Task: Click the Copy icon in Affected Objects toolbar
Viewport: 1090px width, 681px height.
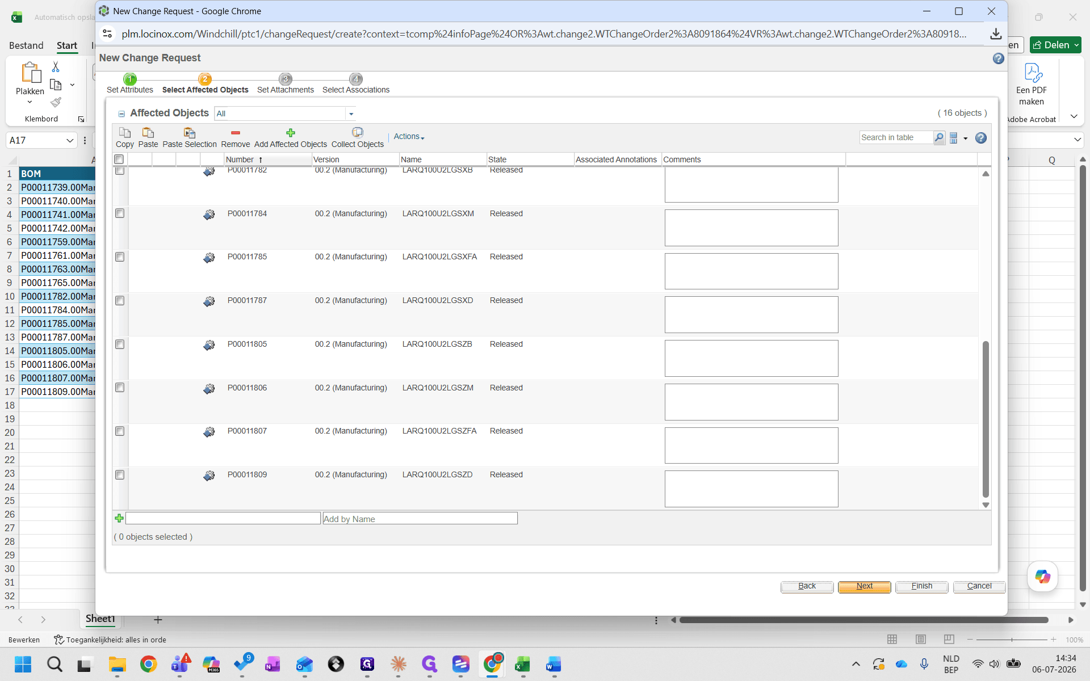Action: 125,133
